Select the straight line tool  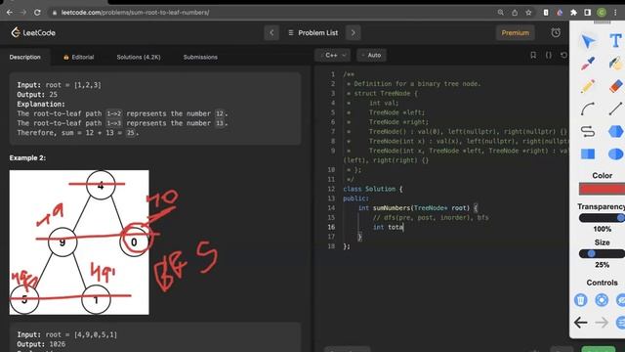(x=616, y=109)
